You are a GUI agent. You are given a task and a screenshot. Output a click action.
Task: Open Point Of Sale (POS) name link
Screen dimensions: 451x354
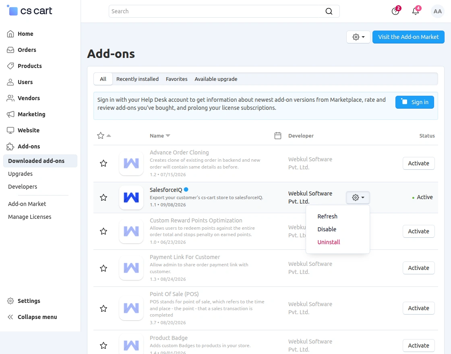coord(174,294)
